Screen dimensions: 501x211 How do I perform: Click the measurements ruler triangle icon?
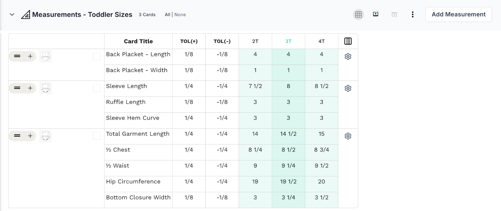point(26,15)
